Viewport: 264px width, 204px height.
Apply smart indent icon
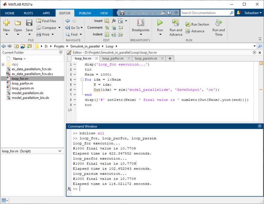[107, 34]
